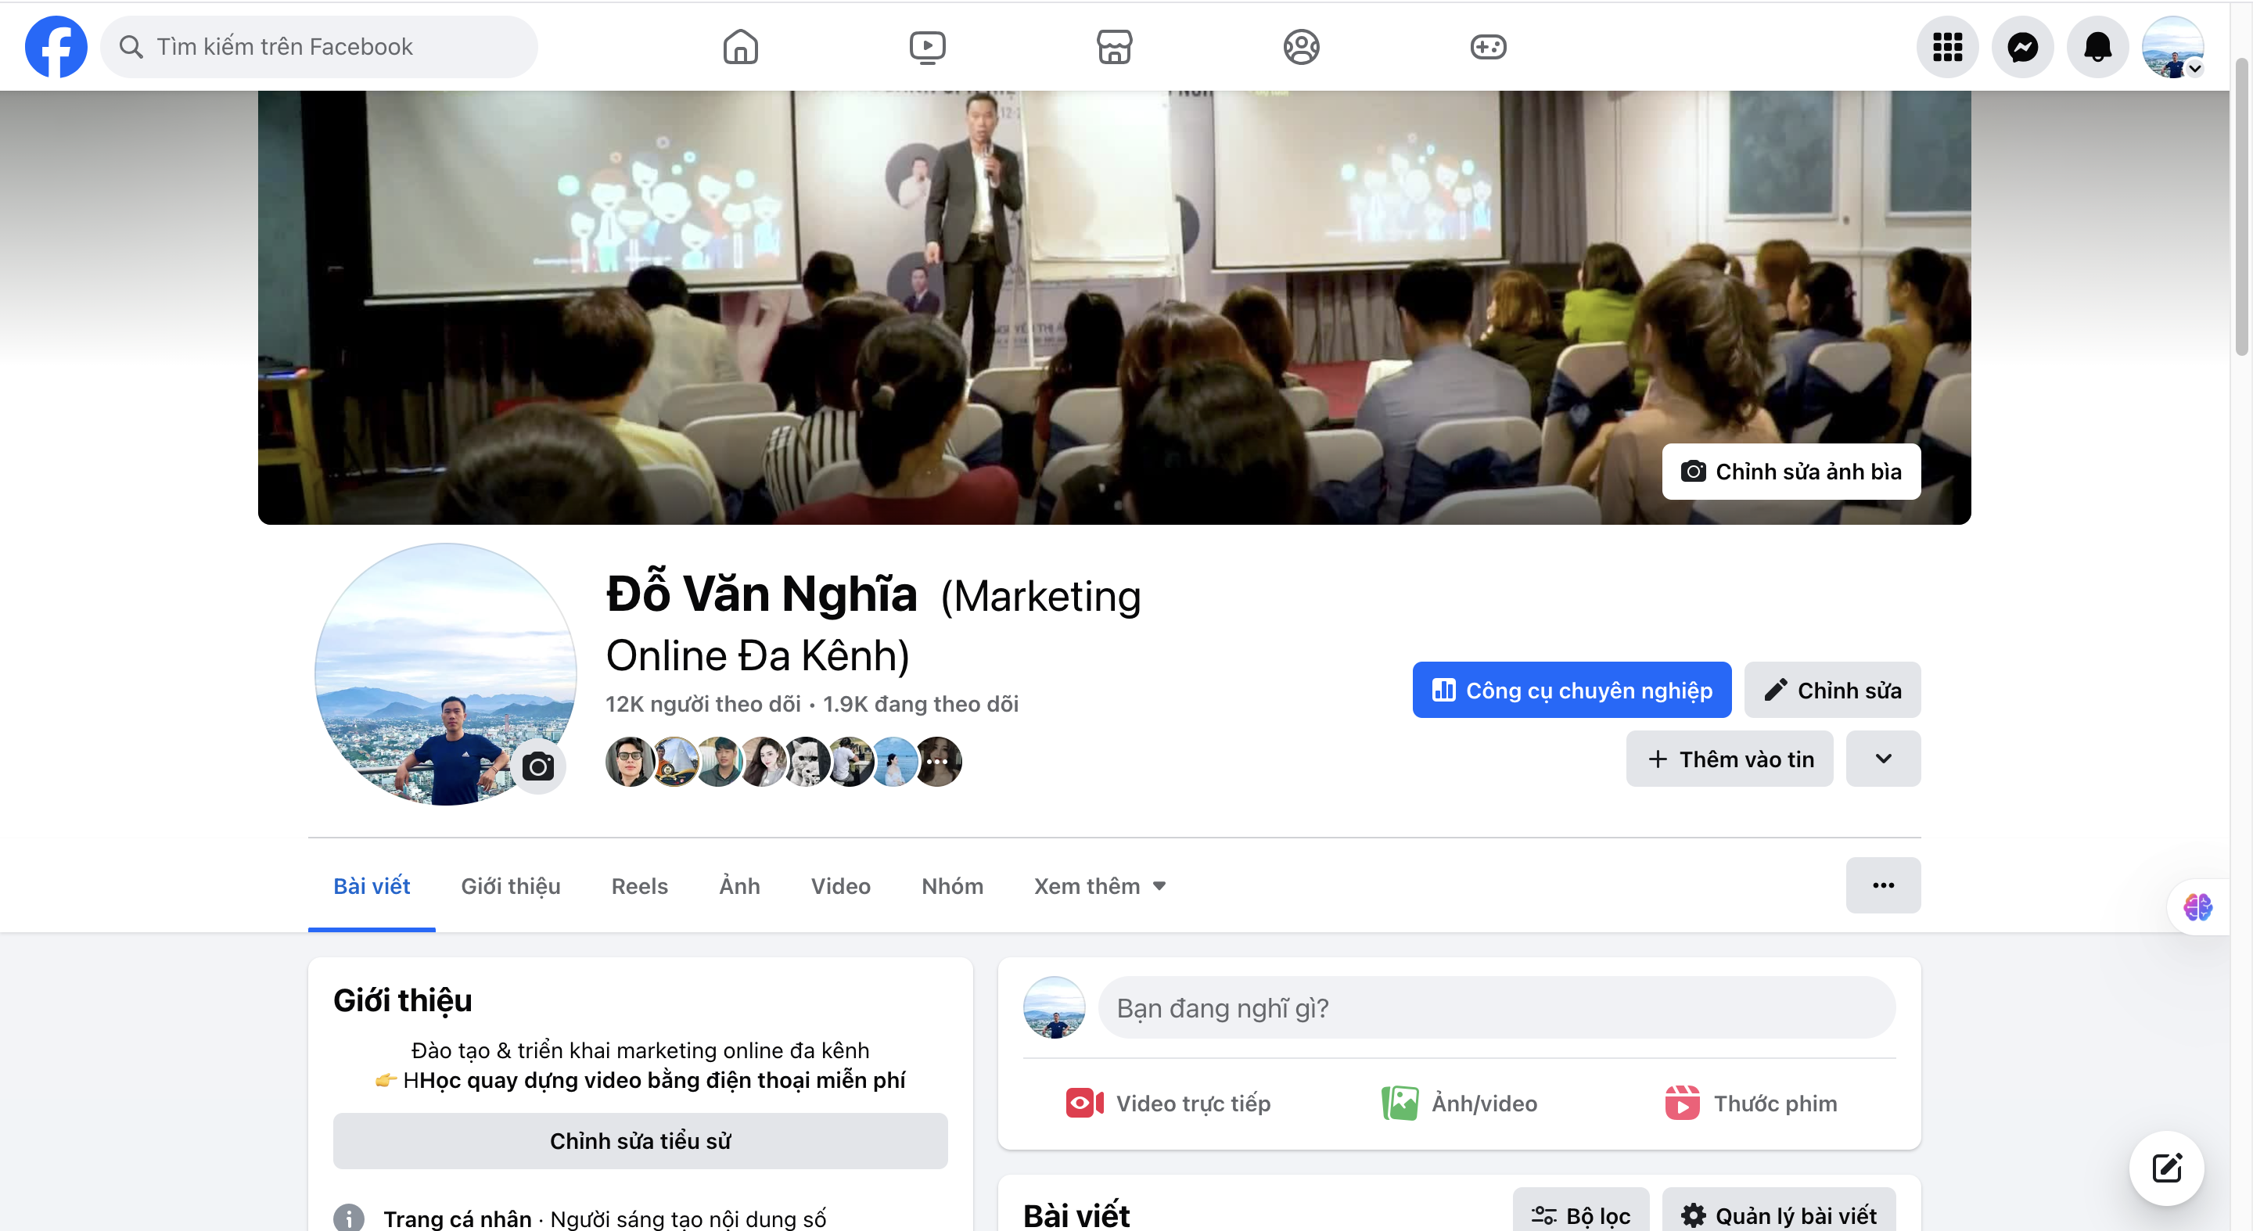Click the floating new message compose icon
Viewport: 2253px width, 1231px height.
coord(2166,1168)
